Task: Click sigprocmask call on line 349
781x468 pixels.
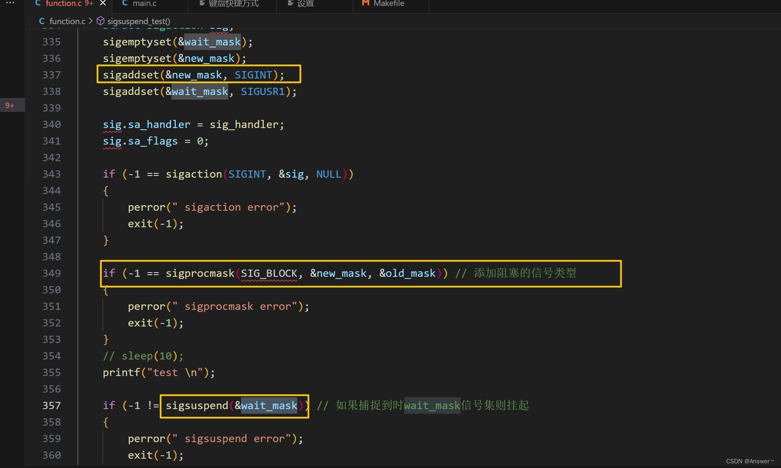Action: point(200,273)
